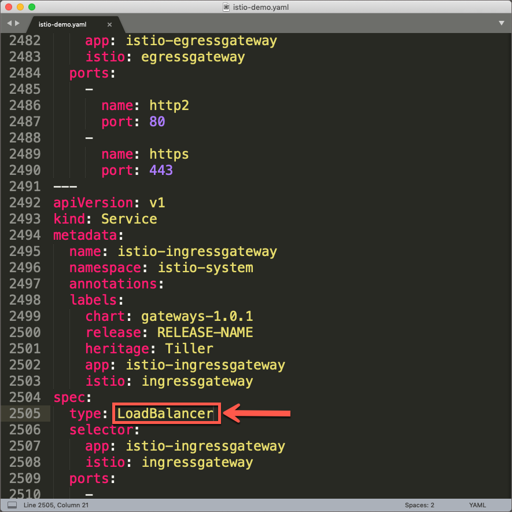
Task: Click the 'annotations' key on line 2497
Action: click(113, 284)
